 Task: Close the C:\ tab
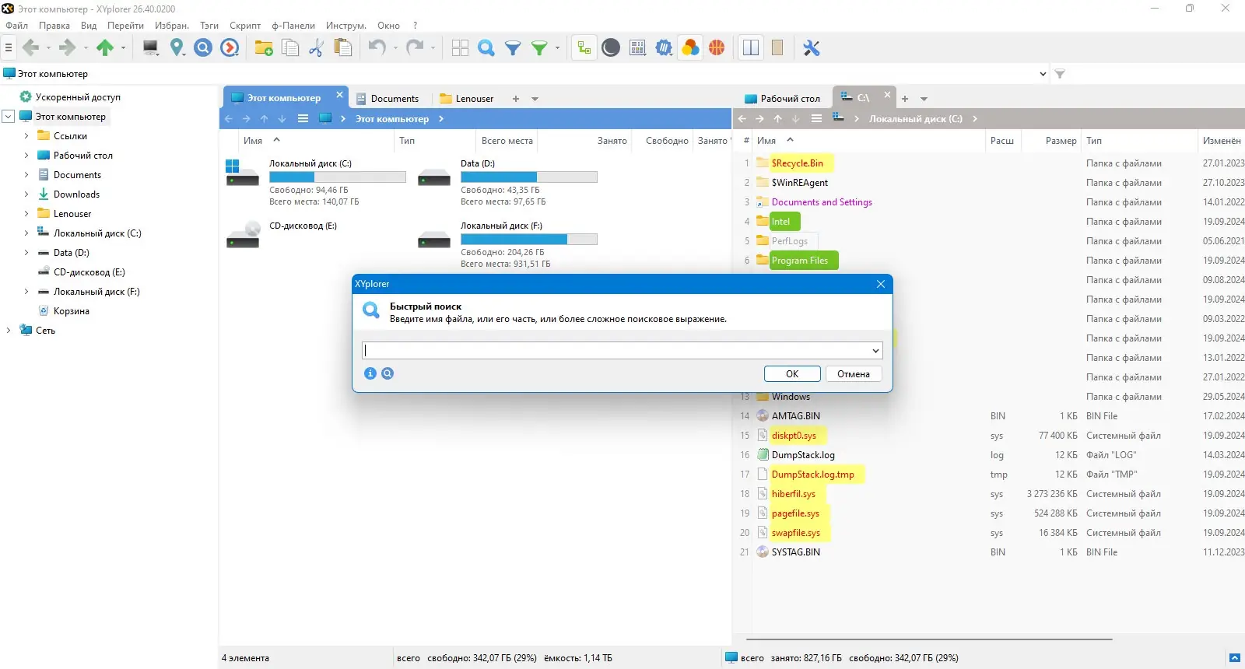tap(887, 95)
